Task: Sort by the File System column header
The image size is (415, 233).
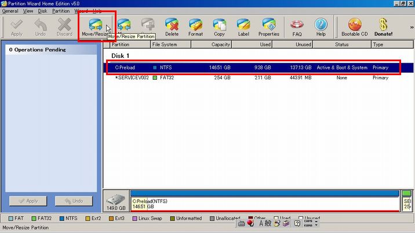Action: (171, 45)
